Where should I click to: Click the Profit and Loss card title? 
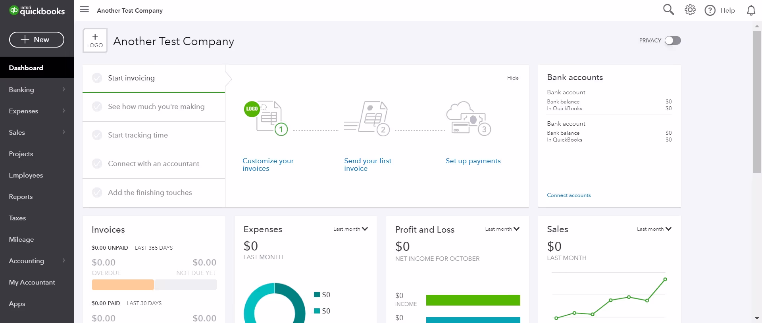(x=425, y=229)
